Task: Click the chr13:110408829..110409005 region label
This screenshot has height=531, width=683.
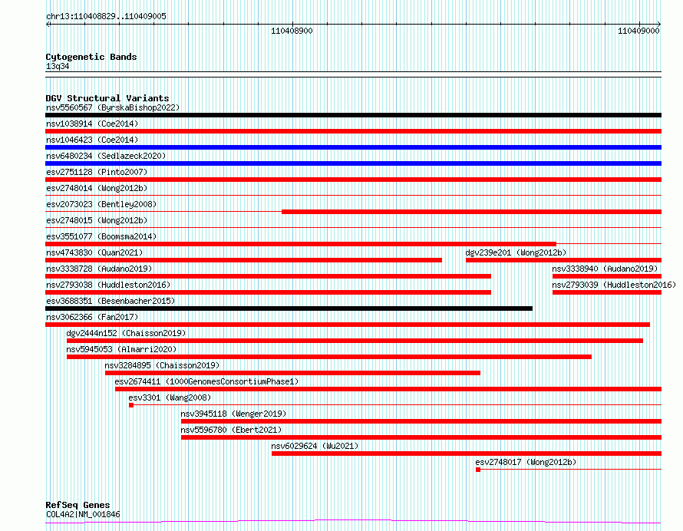Action: [x=106, y=17]
